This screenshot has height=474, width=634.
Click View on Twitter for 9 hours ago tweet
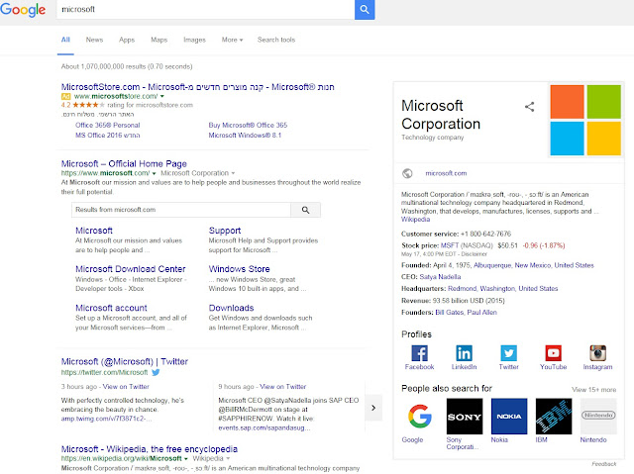tap(282, 387)
